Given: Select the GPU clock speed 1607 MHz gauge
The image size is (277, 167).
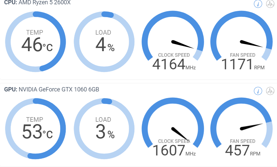Looking at the screenshot, I should [173, 128].
